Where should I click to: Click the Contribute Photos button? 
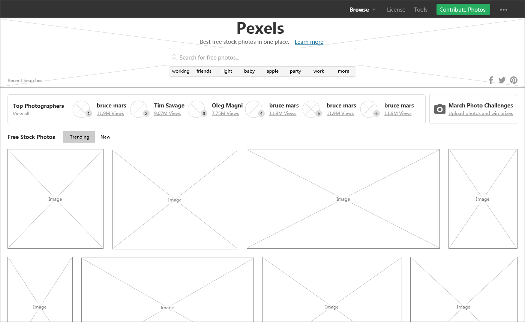[x=463, y=9]
